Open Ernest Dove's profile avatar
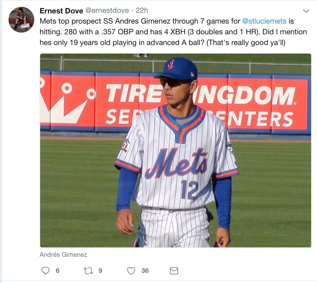The width and height of the screenshot is (317, 283). click(x=21, y=20)
